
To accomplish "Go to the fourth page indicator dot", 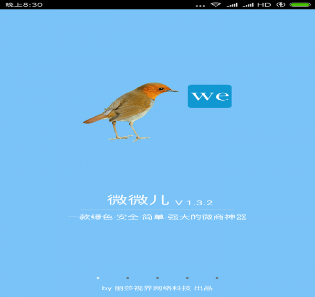I will [187, 278].
